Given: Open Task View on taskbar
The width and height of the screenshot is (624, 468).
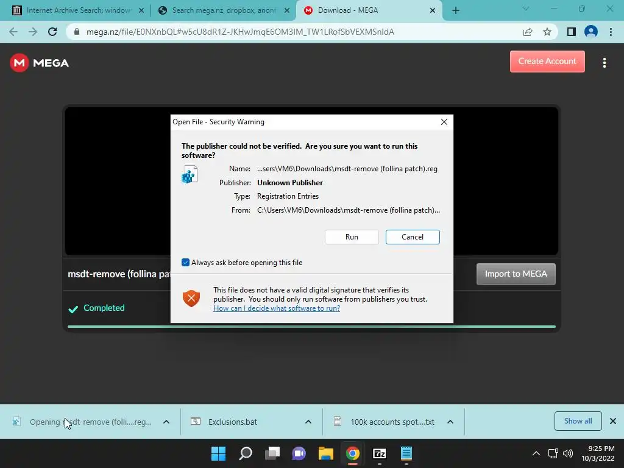Looking at the screenshot, I should (x=272, y=453).
